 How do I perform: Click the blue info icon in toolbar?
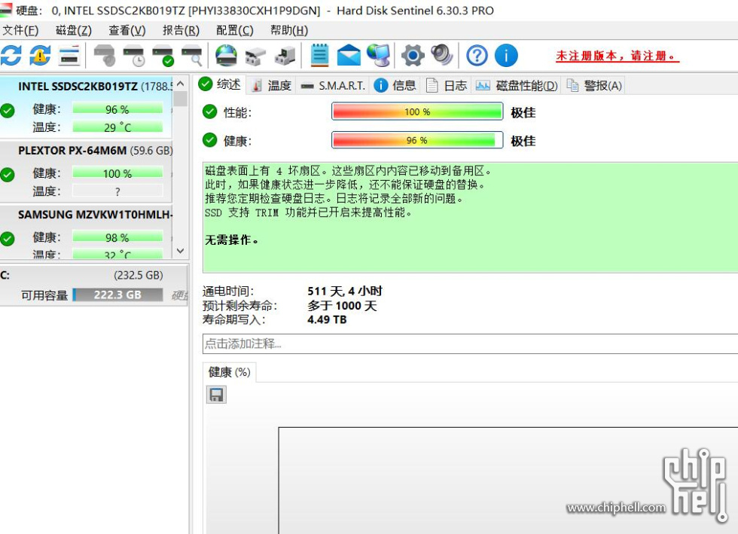(x=506, y=55)
